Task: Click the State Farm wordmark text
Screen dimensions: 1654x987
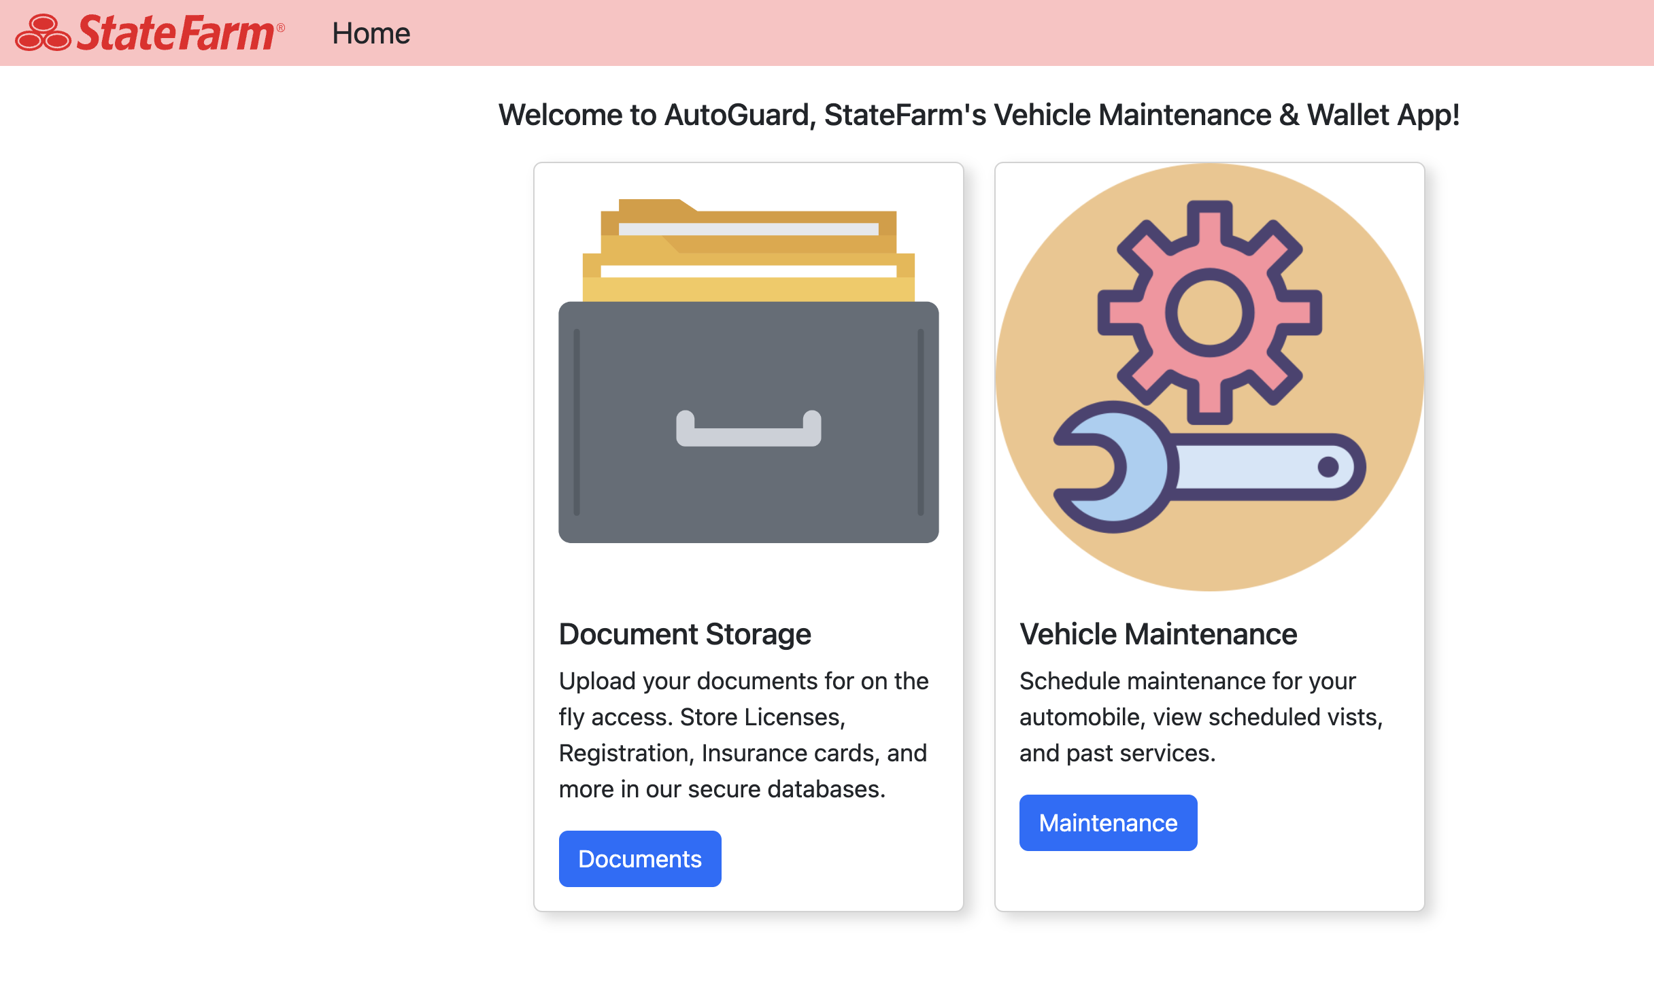Action: click(x=175, y=33)
